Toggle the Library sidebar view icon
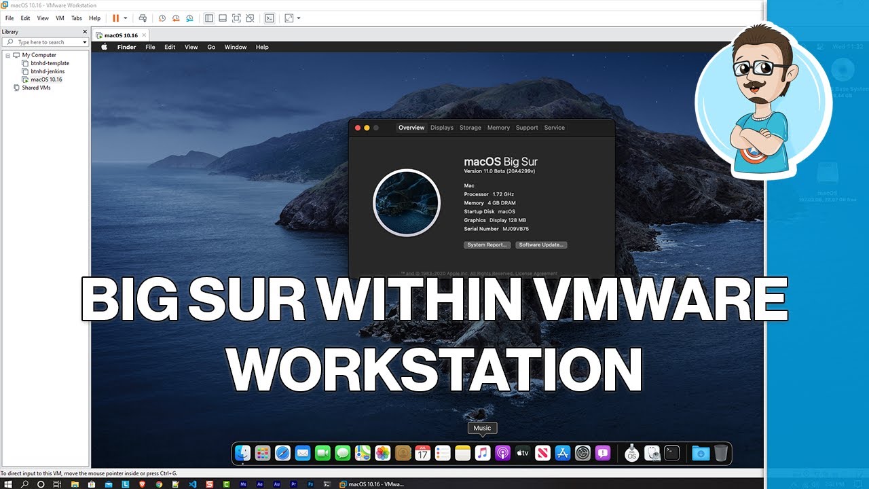 click(209, 18)
